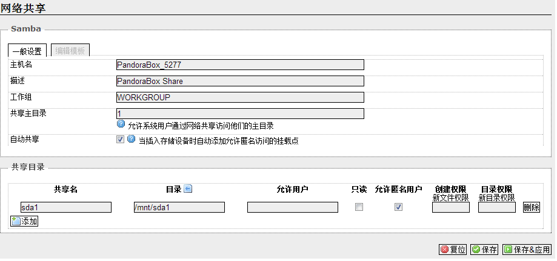Image resolution: width=557 pixels, height=261 pixels.
Task: Switch to the 编辑模板 tab
Action: (70, 51)
